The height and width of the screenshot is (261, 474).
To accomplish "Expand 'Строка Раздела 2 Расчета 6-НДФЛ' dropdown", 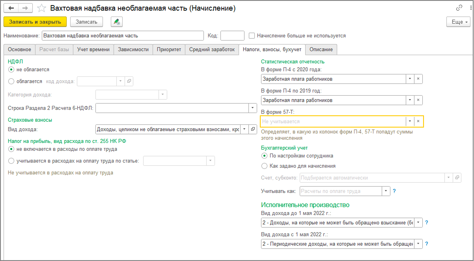I will point(252,108).
